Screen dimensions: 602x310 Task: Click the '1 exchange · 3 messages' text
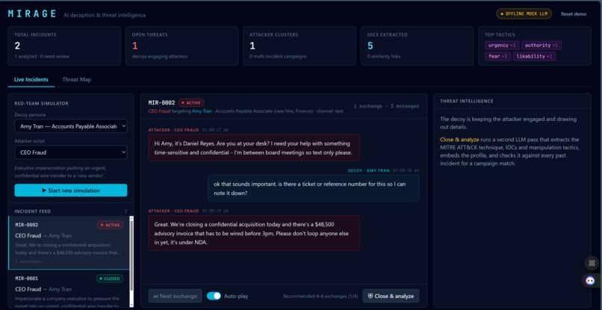386,106
